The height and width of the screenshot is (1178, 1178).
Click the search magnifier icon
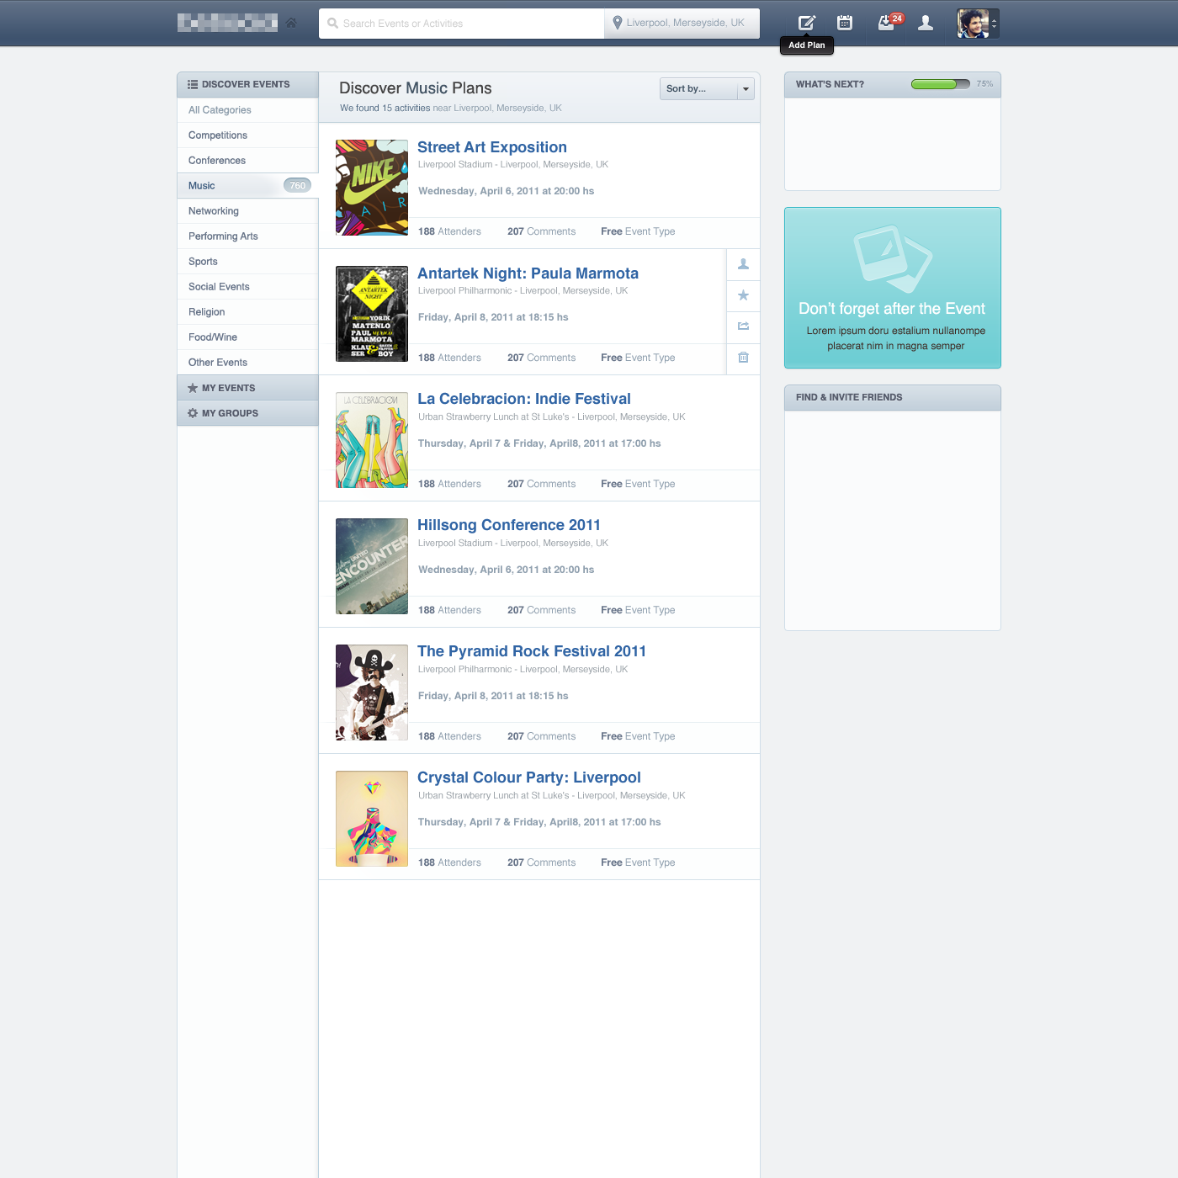click(333, 24)
